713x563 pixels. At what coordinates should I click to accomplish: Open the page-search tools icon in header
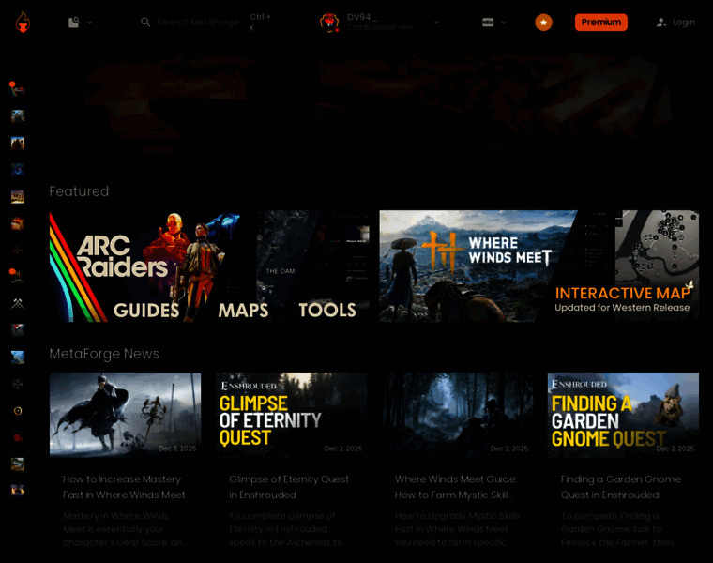(74, 22)
